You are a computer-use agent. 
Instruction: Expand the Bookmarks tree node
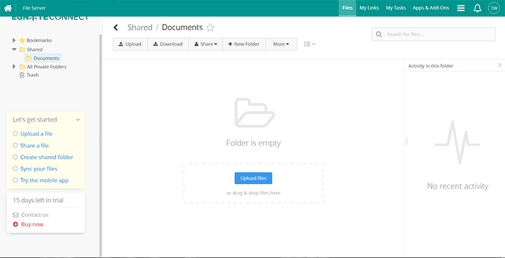[x=14, y=40]
